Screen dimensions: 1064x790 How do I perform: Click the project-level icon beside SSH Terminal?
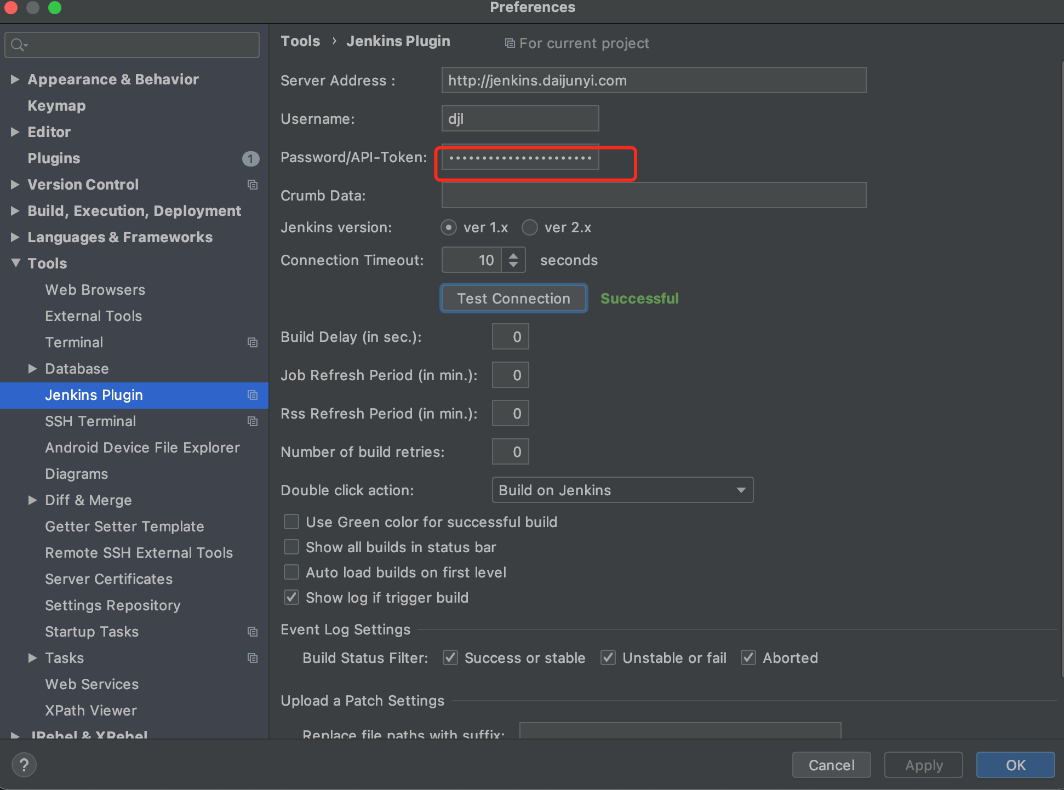[253, 421]
